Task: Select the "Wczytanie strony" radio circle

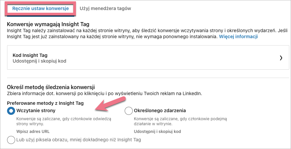Action: [x=11, y=111]
